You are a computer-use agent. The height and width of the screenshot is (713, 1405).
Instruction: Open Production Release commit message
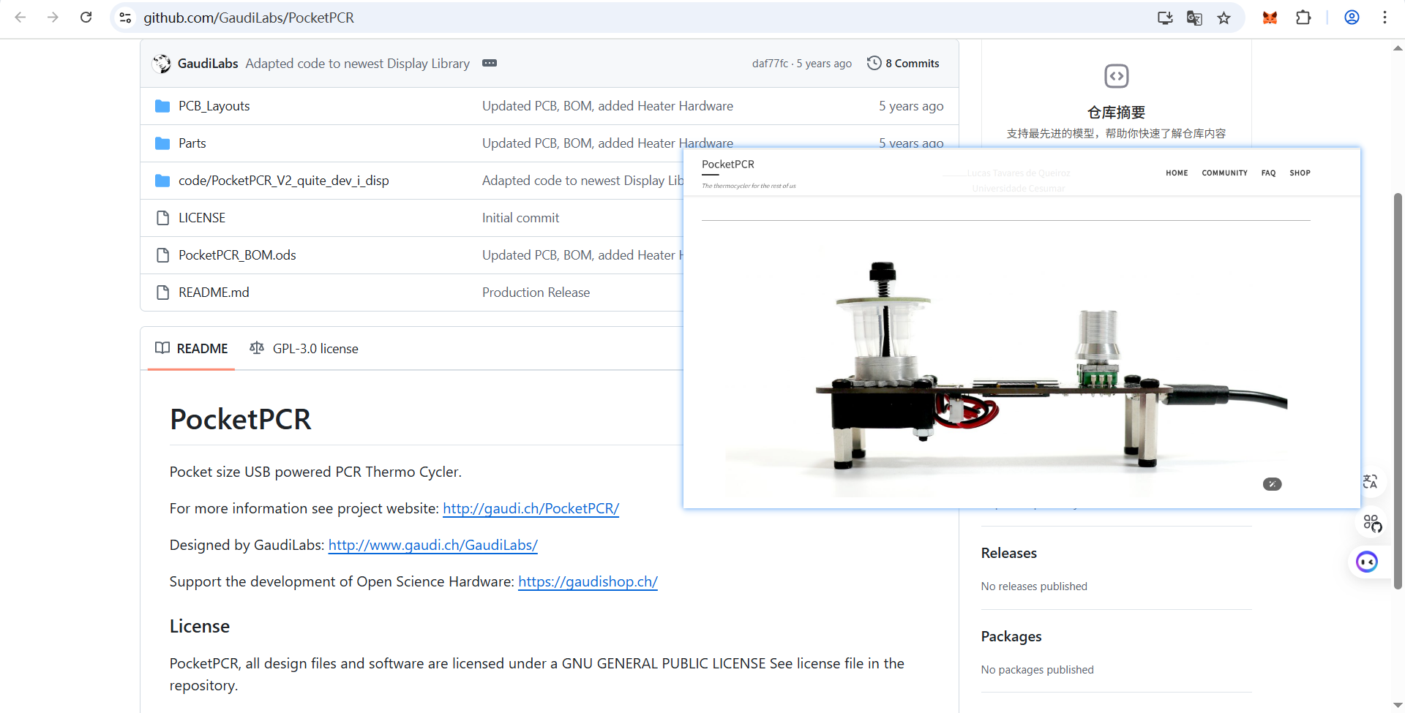coord(536,293)
